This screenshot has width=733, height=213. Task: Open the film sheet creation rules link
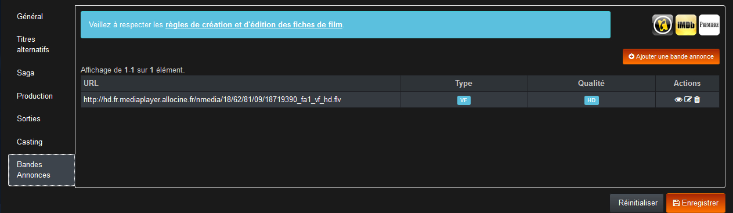click(x=254, y=25)
